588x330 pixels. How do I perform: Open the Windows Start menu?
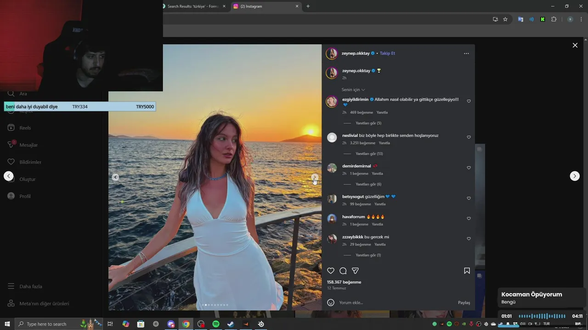point(7,324)
